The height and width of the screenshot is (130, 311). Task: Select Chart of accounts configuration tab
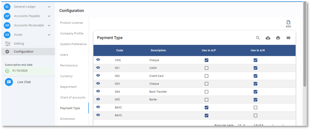click(72, 98)
